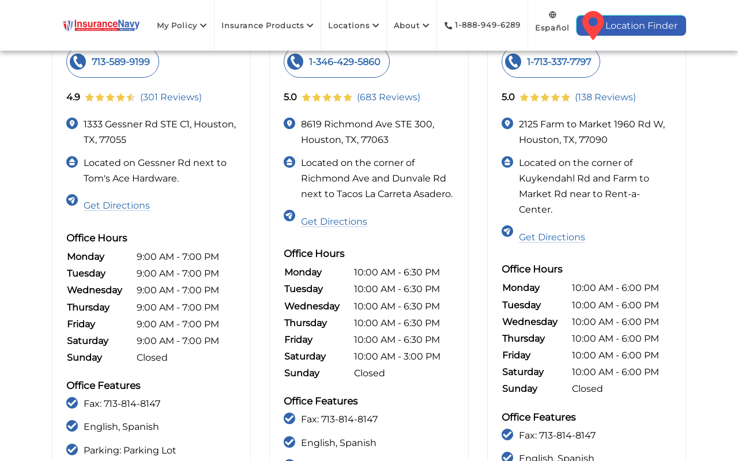Open the 683 Reviews link
The image size is (738, 461).
(389, 97)
